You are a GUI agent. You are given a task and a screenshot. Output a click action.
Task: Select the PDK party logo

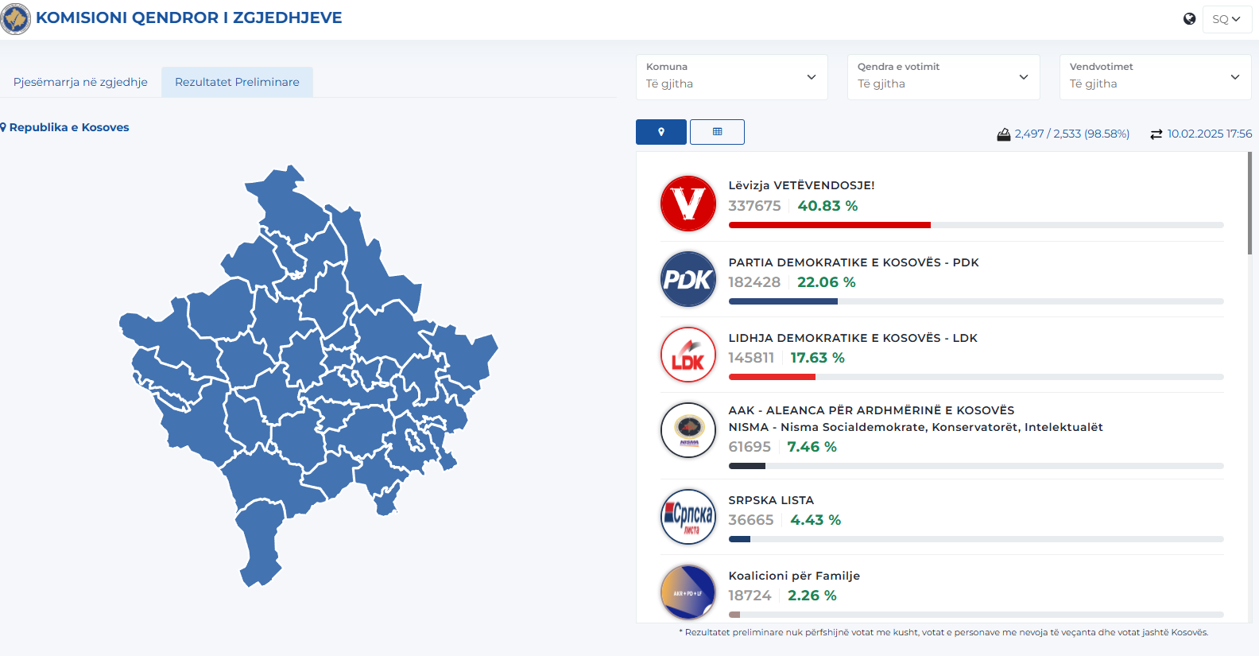point(688,279)
